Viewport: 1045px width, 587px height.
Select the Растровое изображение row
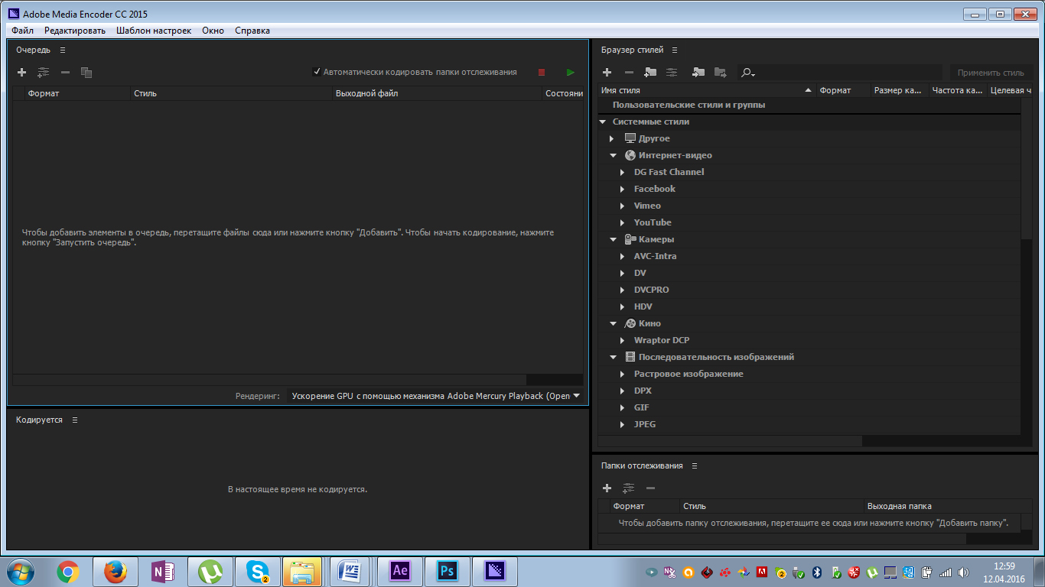[809, 374]
